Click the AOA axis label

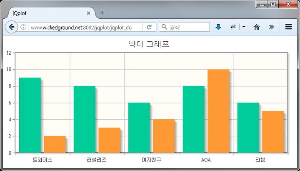click(x=206, y=160)
